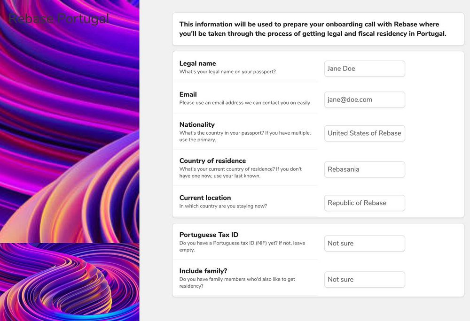
Task: Click the family members residency description text
Action: point(237,283)
